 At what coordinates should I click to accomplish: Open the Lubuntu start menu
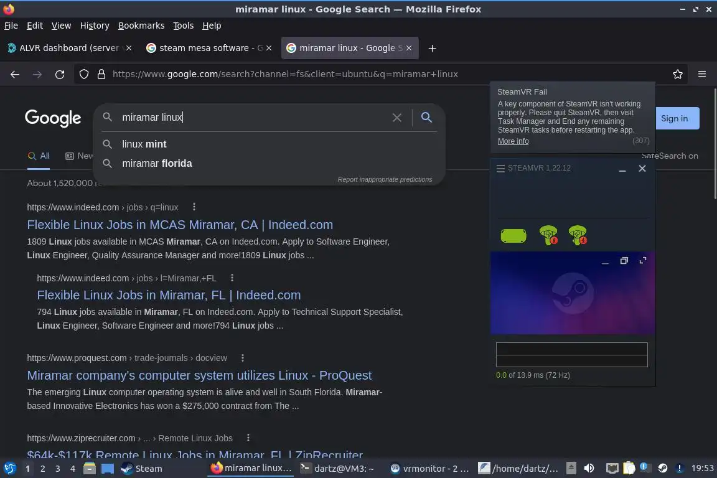(9, 469)
